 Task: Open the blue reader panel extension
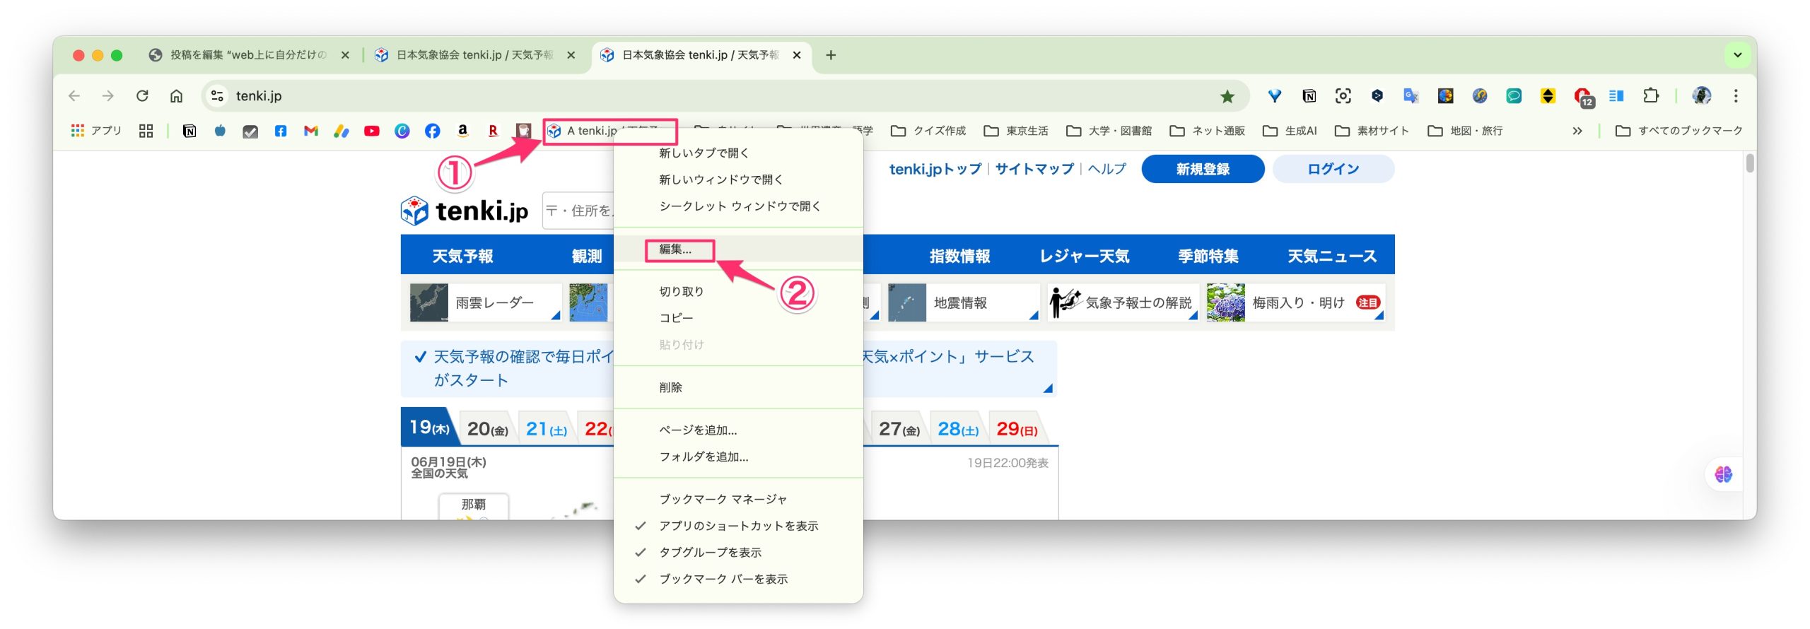click(1616, 95)
